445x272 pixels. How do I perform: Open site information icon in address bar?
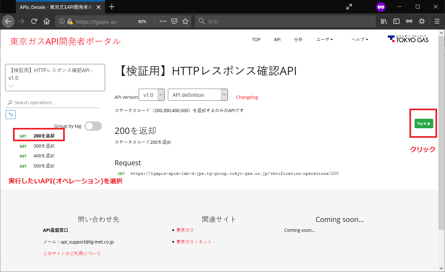click(x=62, y=22)
